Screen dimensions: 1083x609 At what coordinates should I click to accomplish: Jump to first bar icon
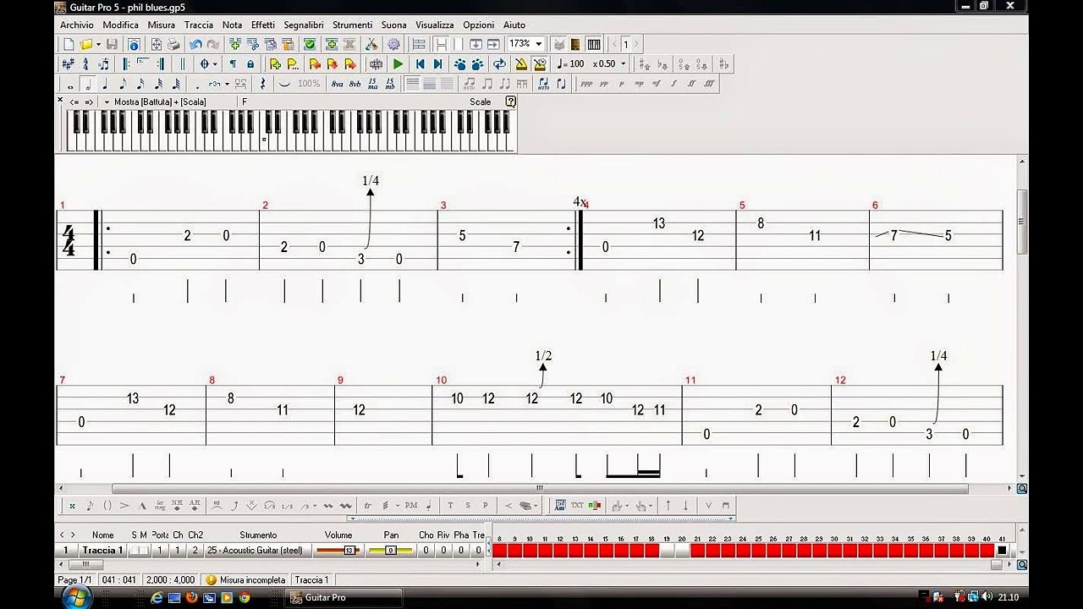pyautogui.click(x=420, y=64)
